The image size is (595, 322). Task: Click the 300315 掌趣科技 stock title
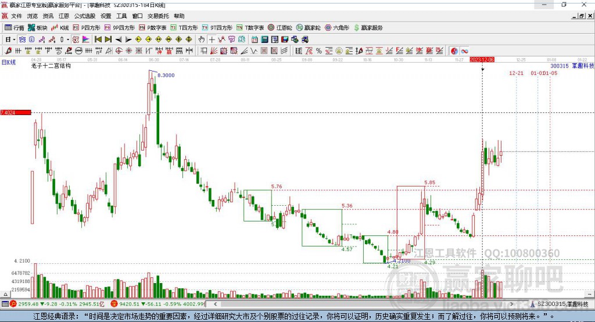coord(572,66)
